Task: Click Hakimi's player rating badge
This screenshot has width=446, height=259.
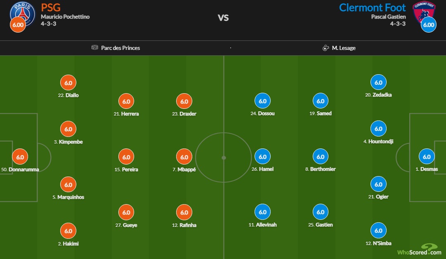Action: [68, 231]
